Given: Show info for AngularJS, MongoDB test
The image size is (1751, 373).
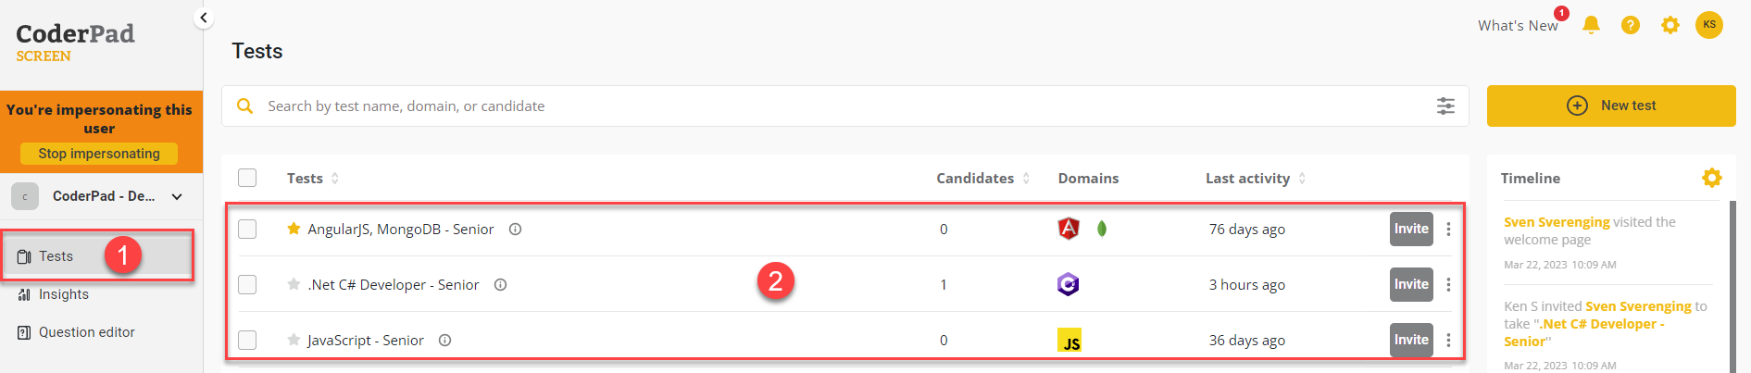Looking at the screenshot, I should pos(516,229).
